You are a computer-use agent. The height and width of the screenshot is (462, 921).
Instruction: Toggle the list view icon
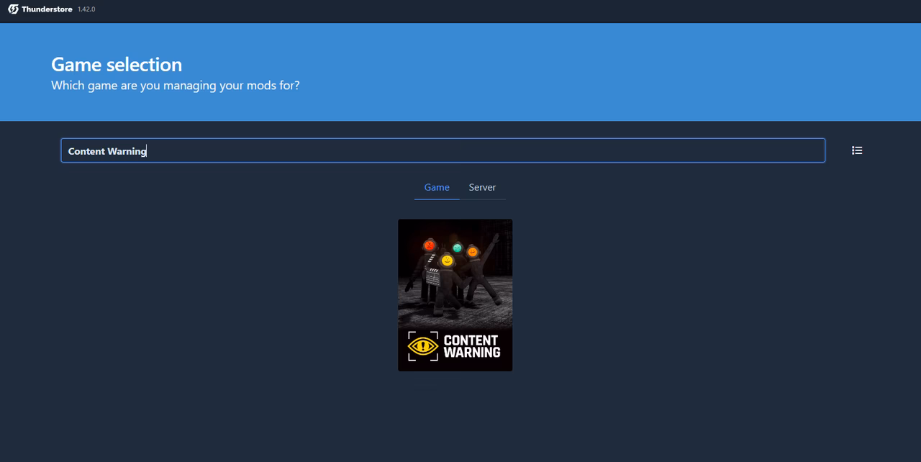coord(857,150)
